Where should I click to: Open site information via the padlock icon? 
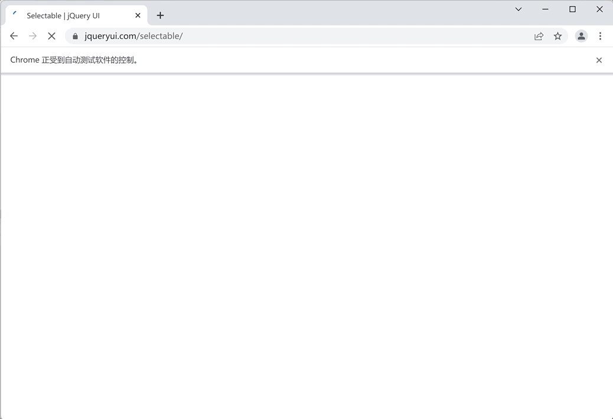(x=74, y=36)
